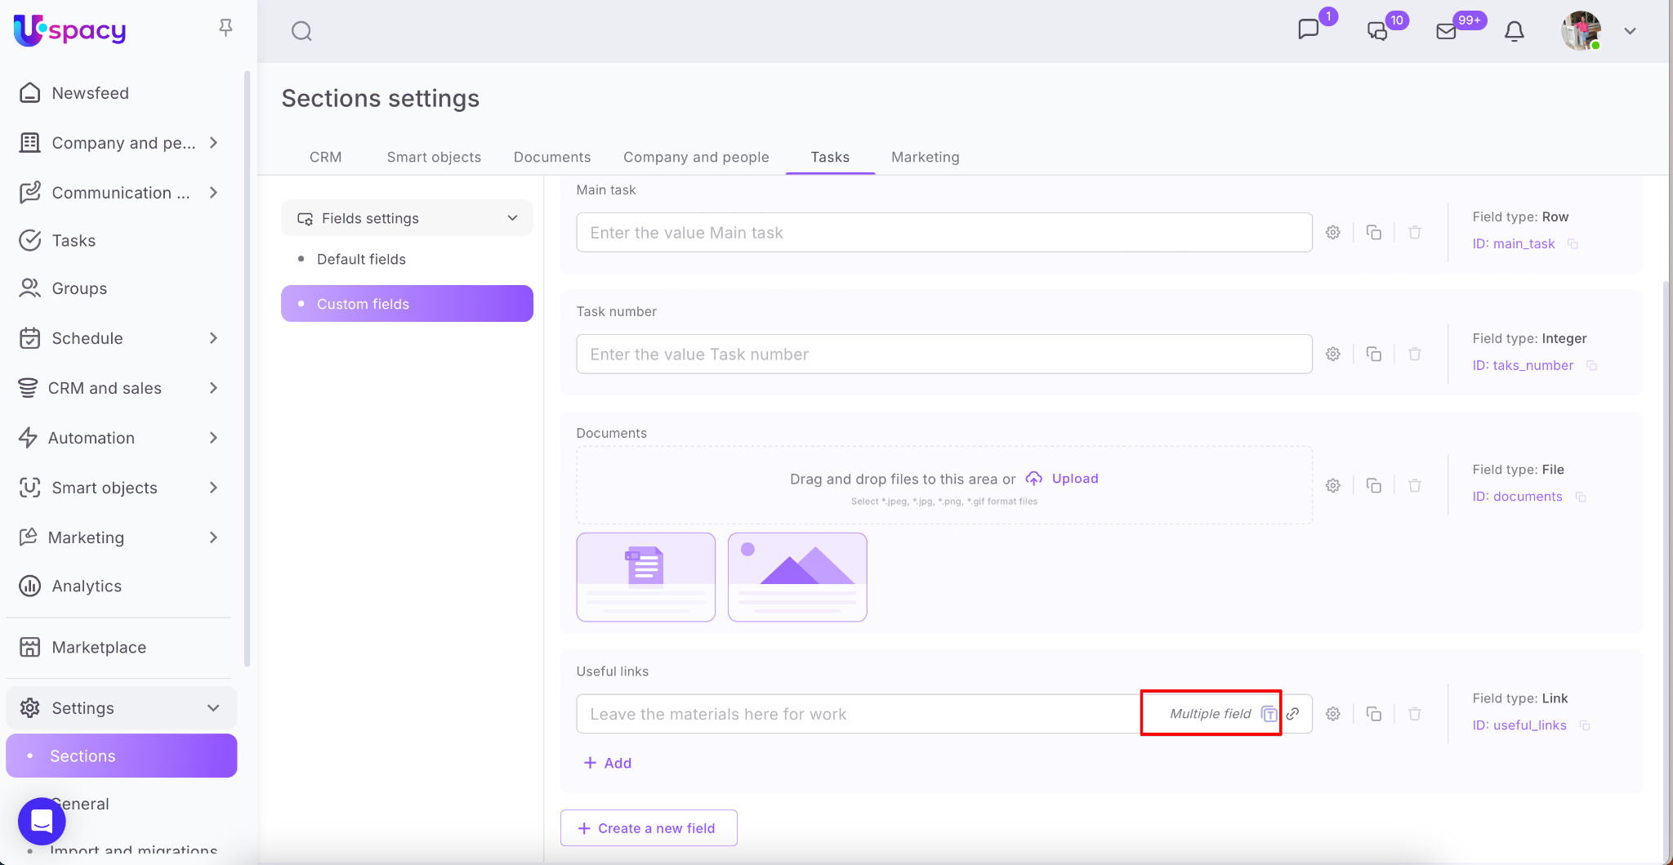Pin the sidebar with the pin icon

pyautogui.click(x=226, y=28)
